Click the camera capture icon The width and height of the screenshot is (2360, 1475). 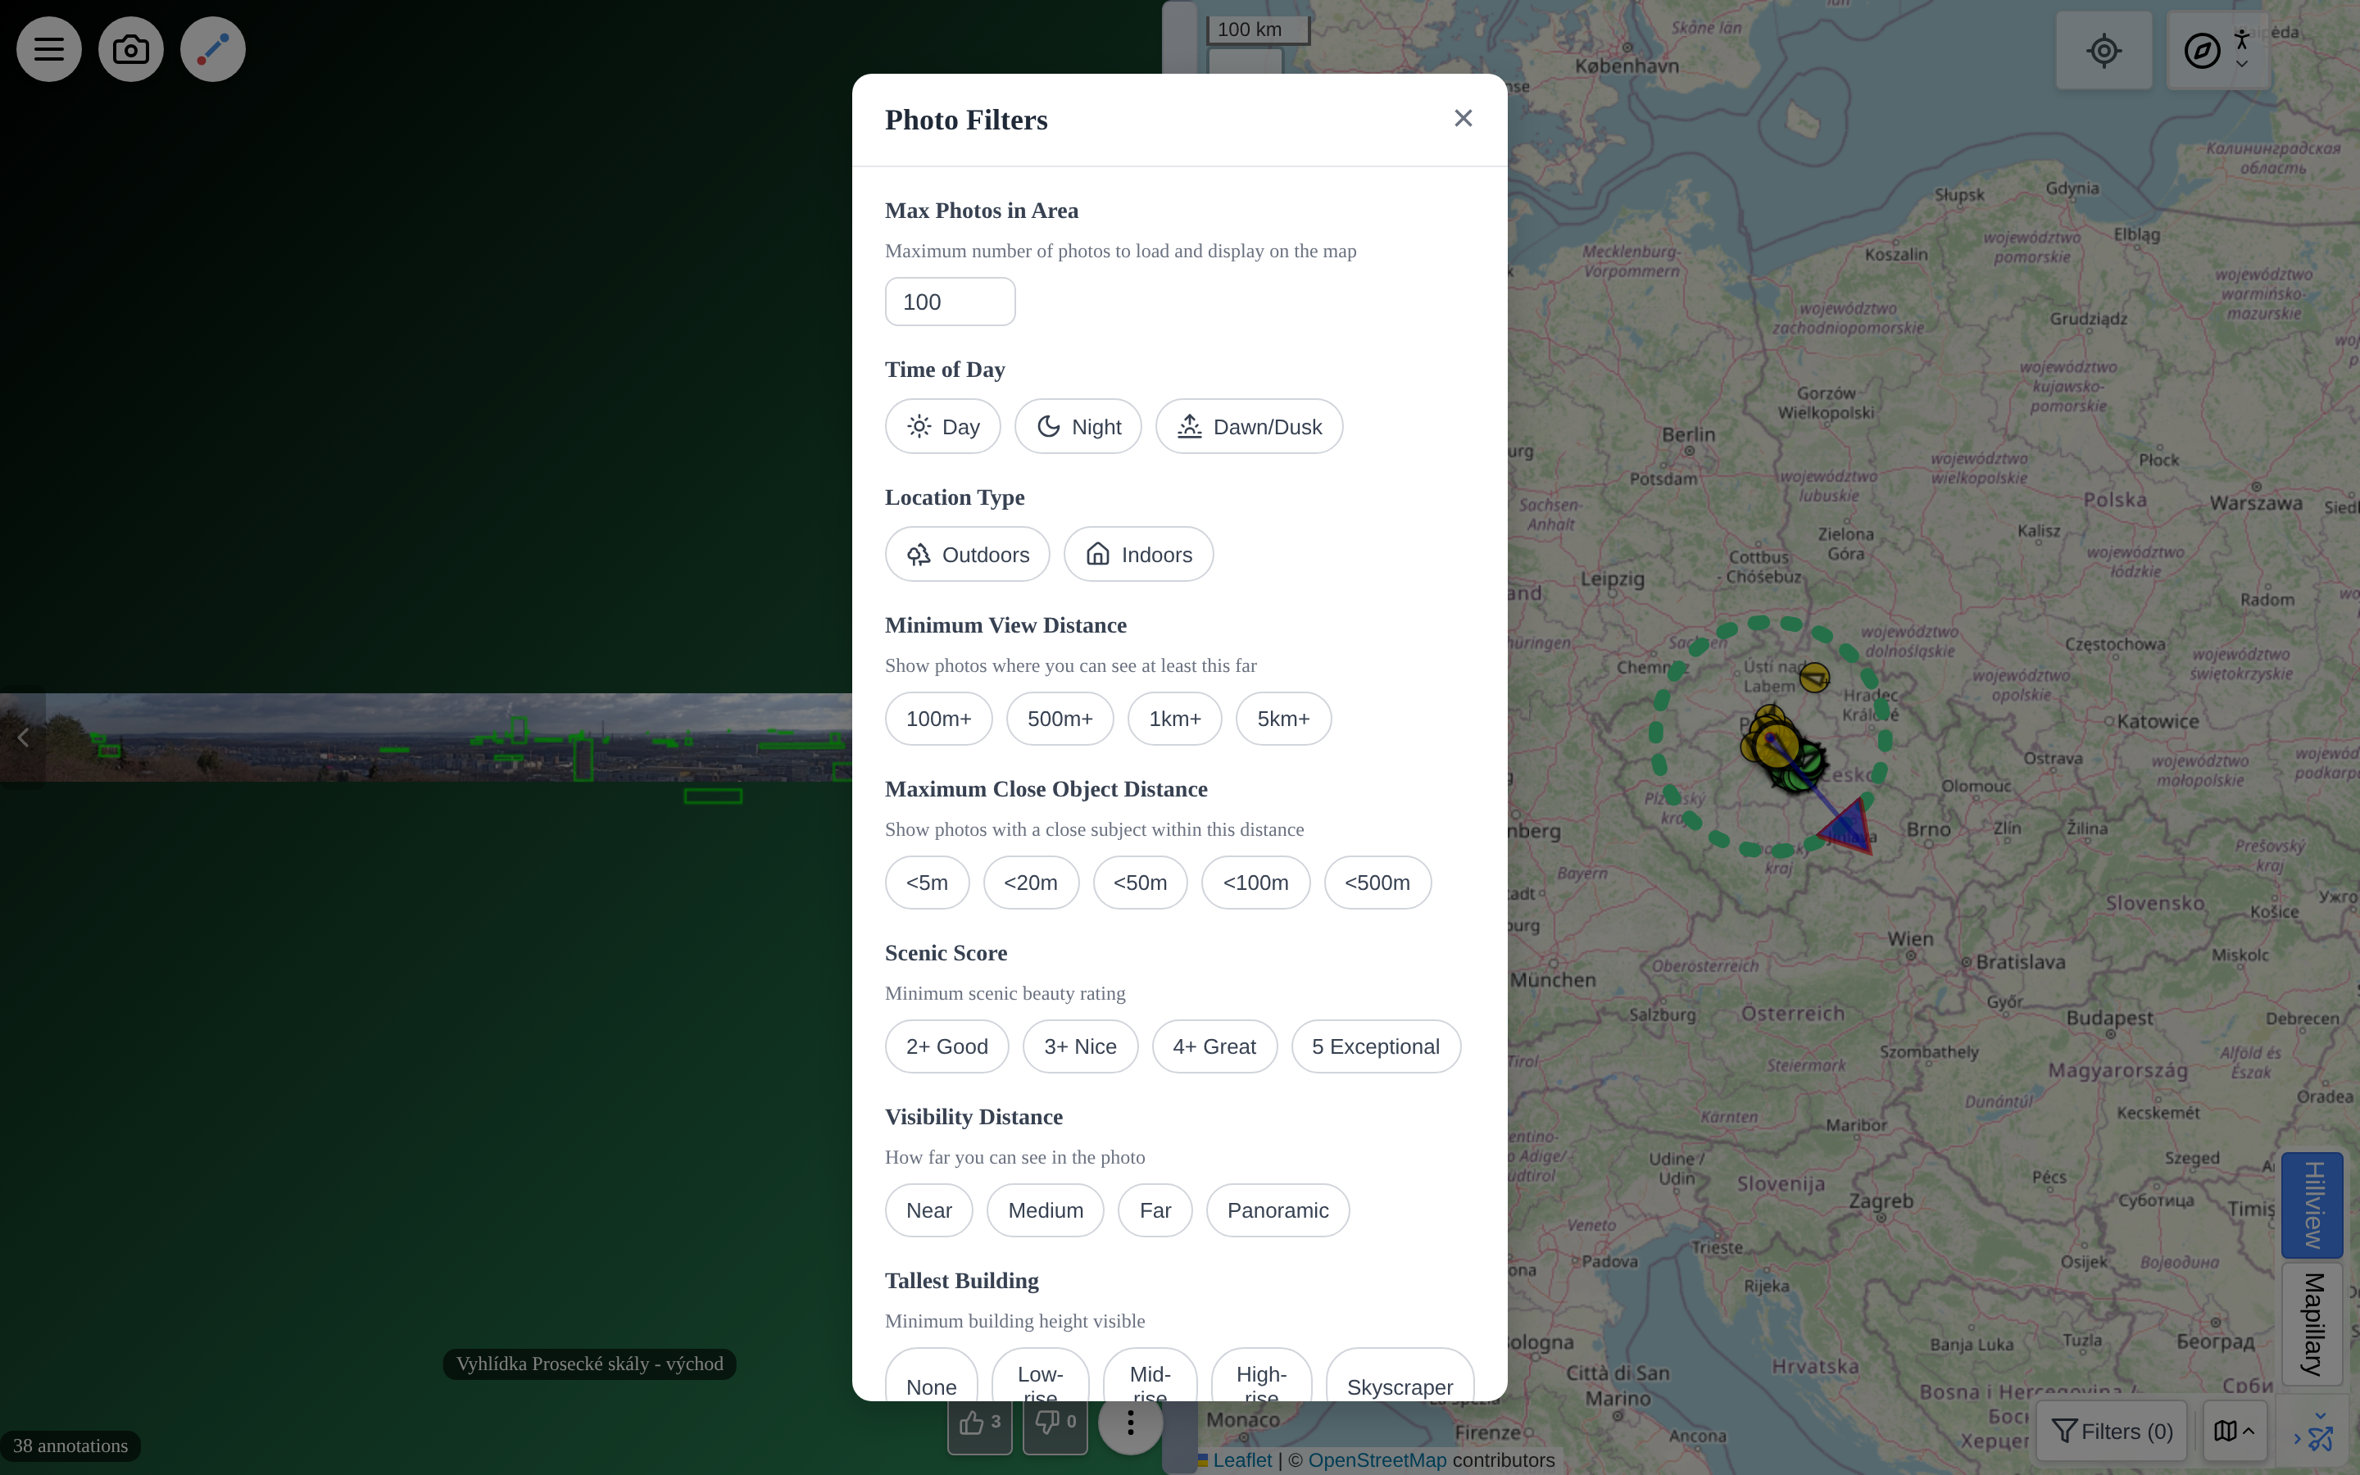coord(130,49)
